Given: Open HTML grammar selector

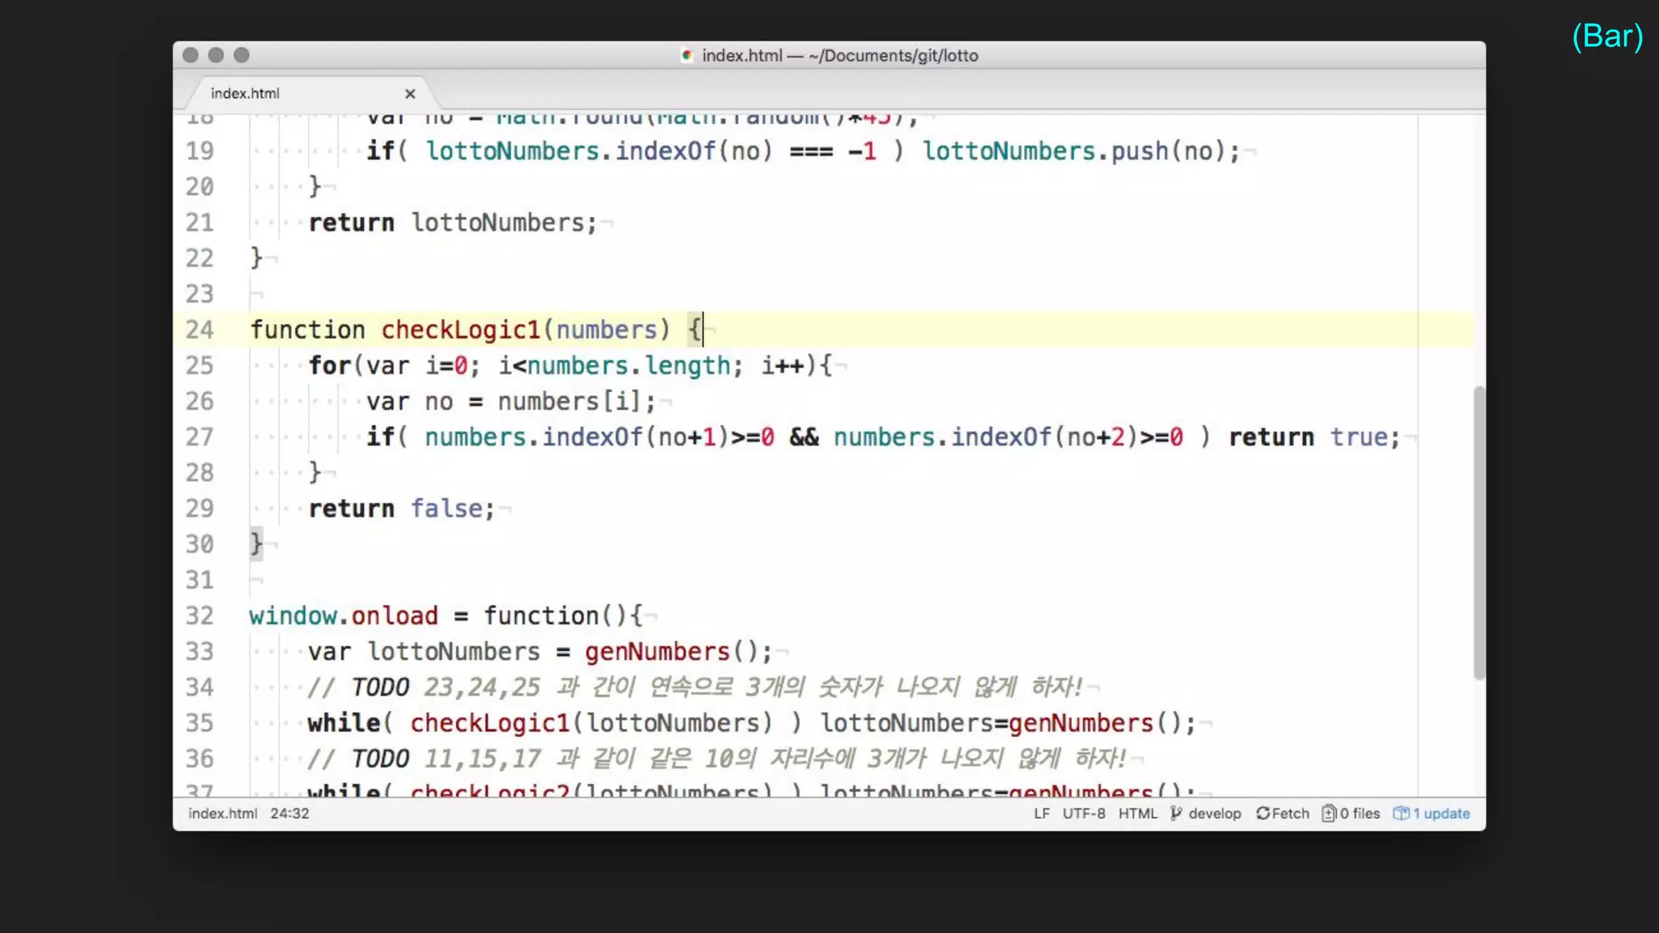Looking at the screenshot, I should 1137,813.
